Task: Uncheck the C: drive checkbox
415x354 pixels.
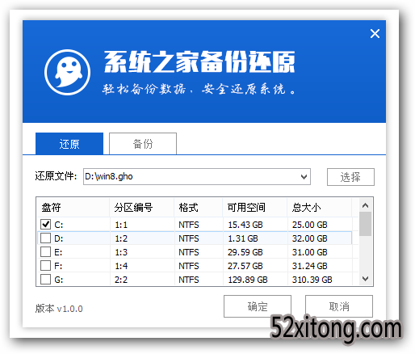Action: (x=45, y=224)
